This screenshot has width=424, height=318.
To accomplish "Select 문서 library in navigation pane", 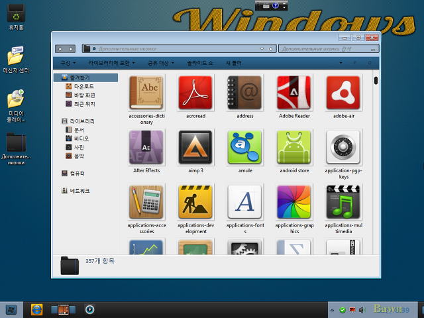I will [75, 130].
